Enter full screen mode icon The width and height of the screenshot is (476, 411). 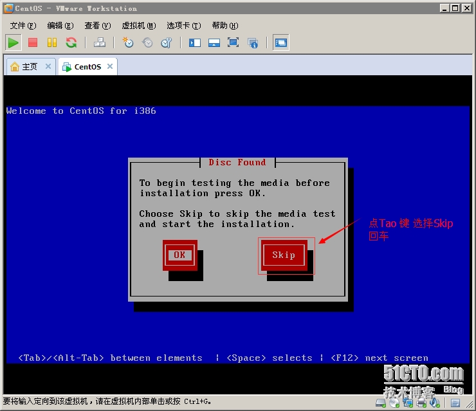(233, 42)
